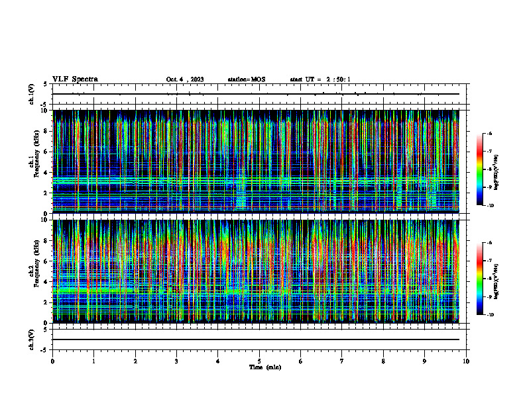
Task: Click time axis tick label '10'
Action: [x=466, y=361]
